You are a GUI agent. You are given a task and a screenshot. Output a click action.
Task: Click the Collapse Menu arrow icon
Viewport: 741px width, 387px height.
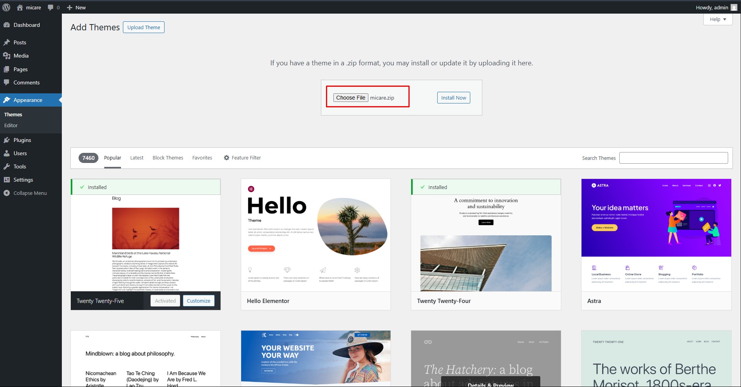click(x=7, y=193)
